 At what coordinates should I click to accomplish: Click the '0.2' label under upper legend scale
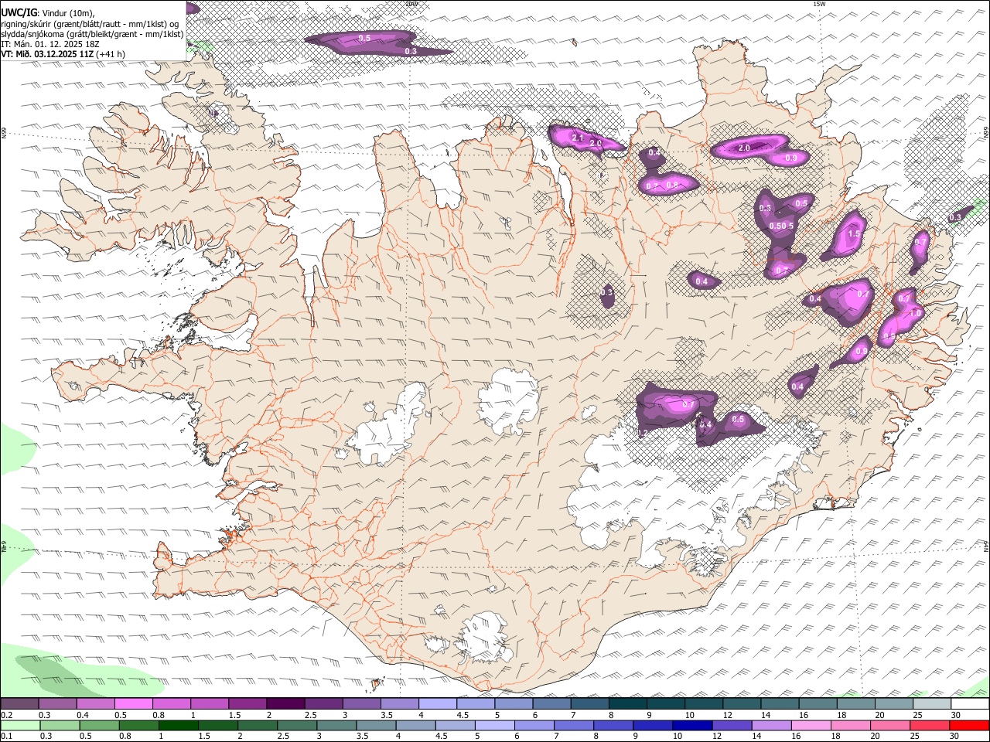pyautogui.click(x=5, y=715)
